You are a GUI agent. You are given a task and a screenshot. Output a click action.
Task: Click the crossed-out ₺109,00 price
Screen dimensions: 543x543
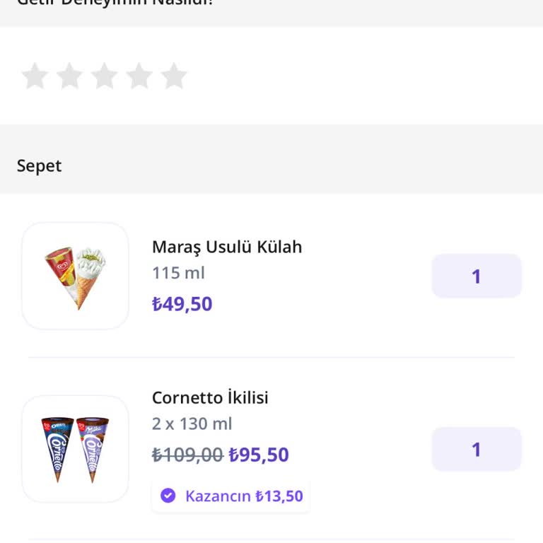point(187,455)
